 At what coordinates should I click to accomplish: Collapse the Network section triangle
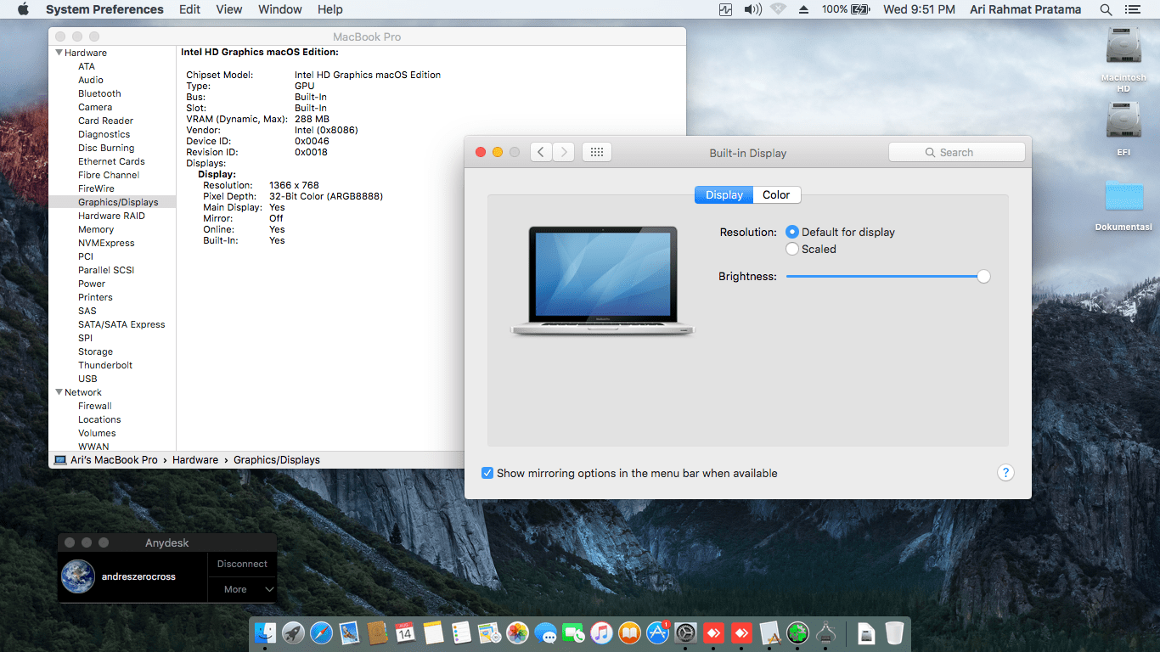[59, 392]
